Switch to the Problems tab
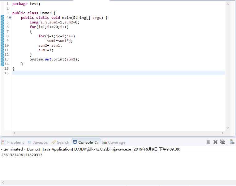236x186 pixels. tap(13, 142)
